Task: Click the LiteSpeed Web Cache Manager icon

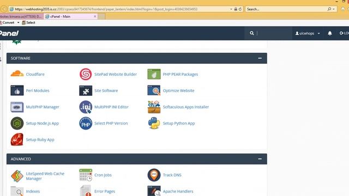Action: 17,176
